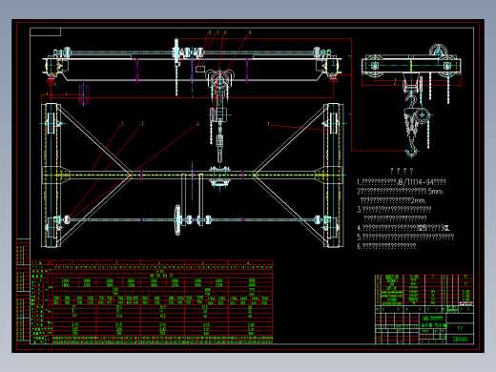Screen dimensions: 496x372
Task: Select the magenta U-shaped cable loop
Action: pyautogui.click(x=84, y=94)
